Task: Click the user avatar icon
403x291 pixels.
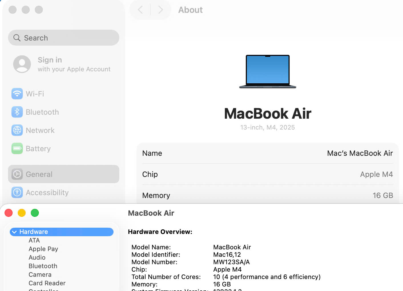Action: 22,64
